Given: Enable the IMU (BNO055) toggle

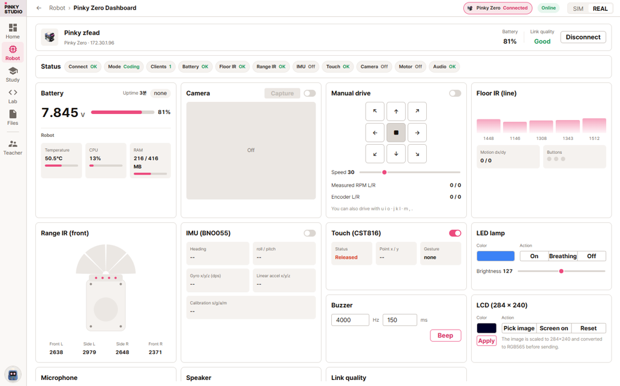Looking at the screenshot, I should [309, 233].
